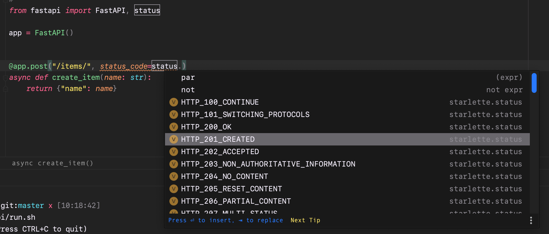Screen dimensions: 549x234
Task: Click 'return' keyword in function body
Action: click(x=39, y=89)
